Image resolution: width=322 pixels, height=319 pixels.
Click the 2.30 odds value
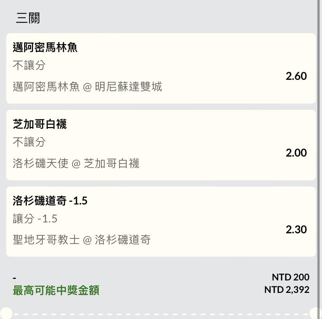(296, 229)
